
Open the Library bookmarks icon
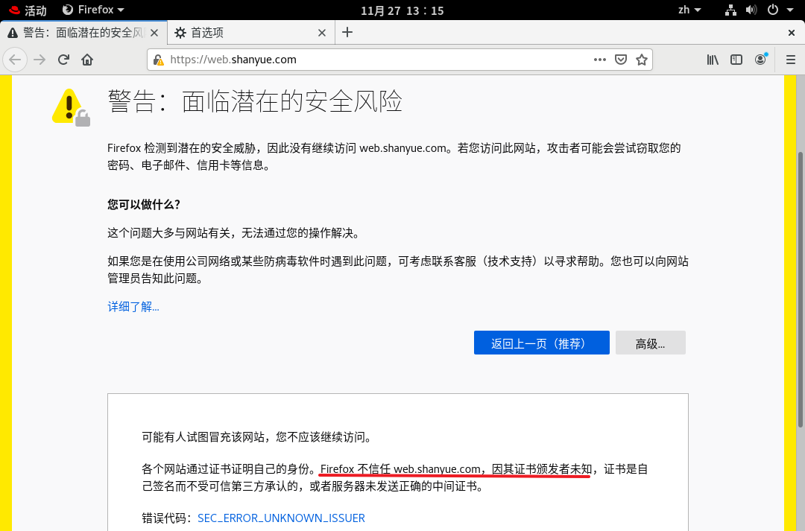[713, 60]
